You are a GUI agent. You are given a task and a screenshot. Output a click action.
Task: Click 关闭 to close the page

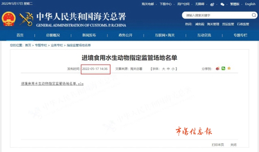pos(233,145)
